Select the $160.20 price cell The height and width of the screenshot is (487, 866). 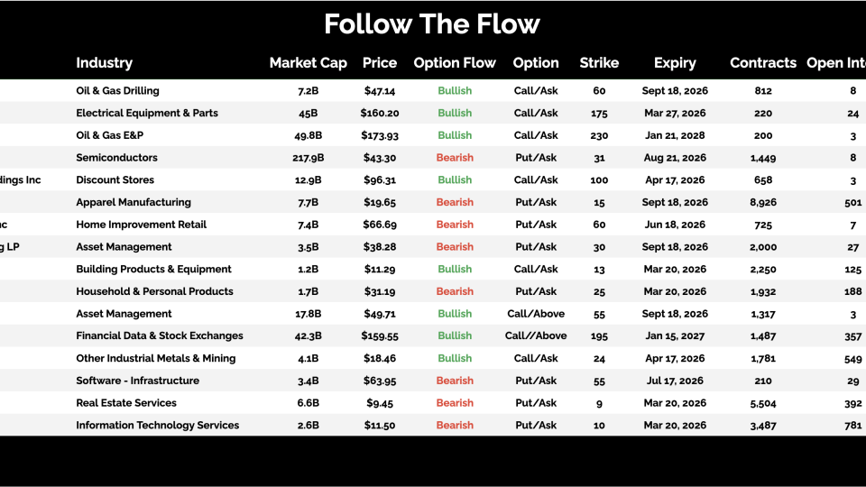point(380,114)
